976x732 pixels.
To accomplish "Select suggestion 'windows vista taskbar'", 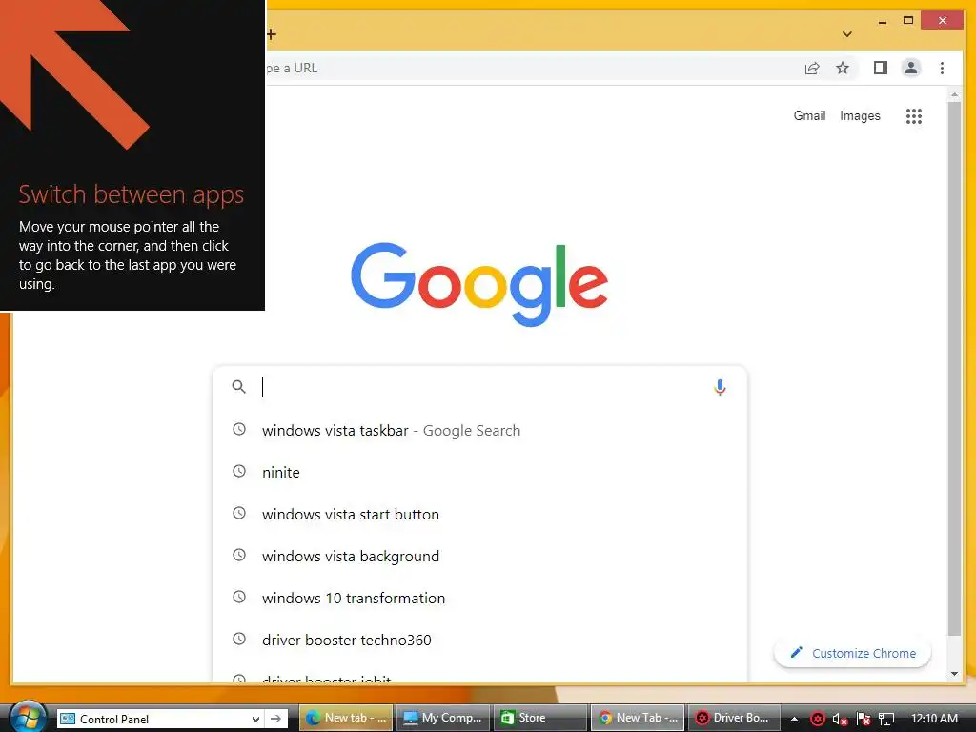I will [479, 430].
